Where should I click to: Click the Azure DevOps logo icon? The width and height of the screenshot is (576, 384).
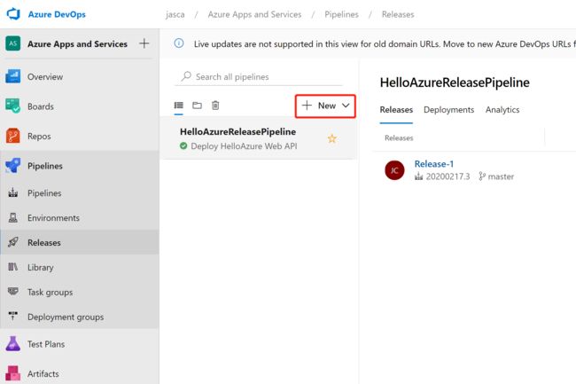pyautogui.click(x=13, y=14)
